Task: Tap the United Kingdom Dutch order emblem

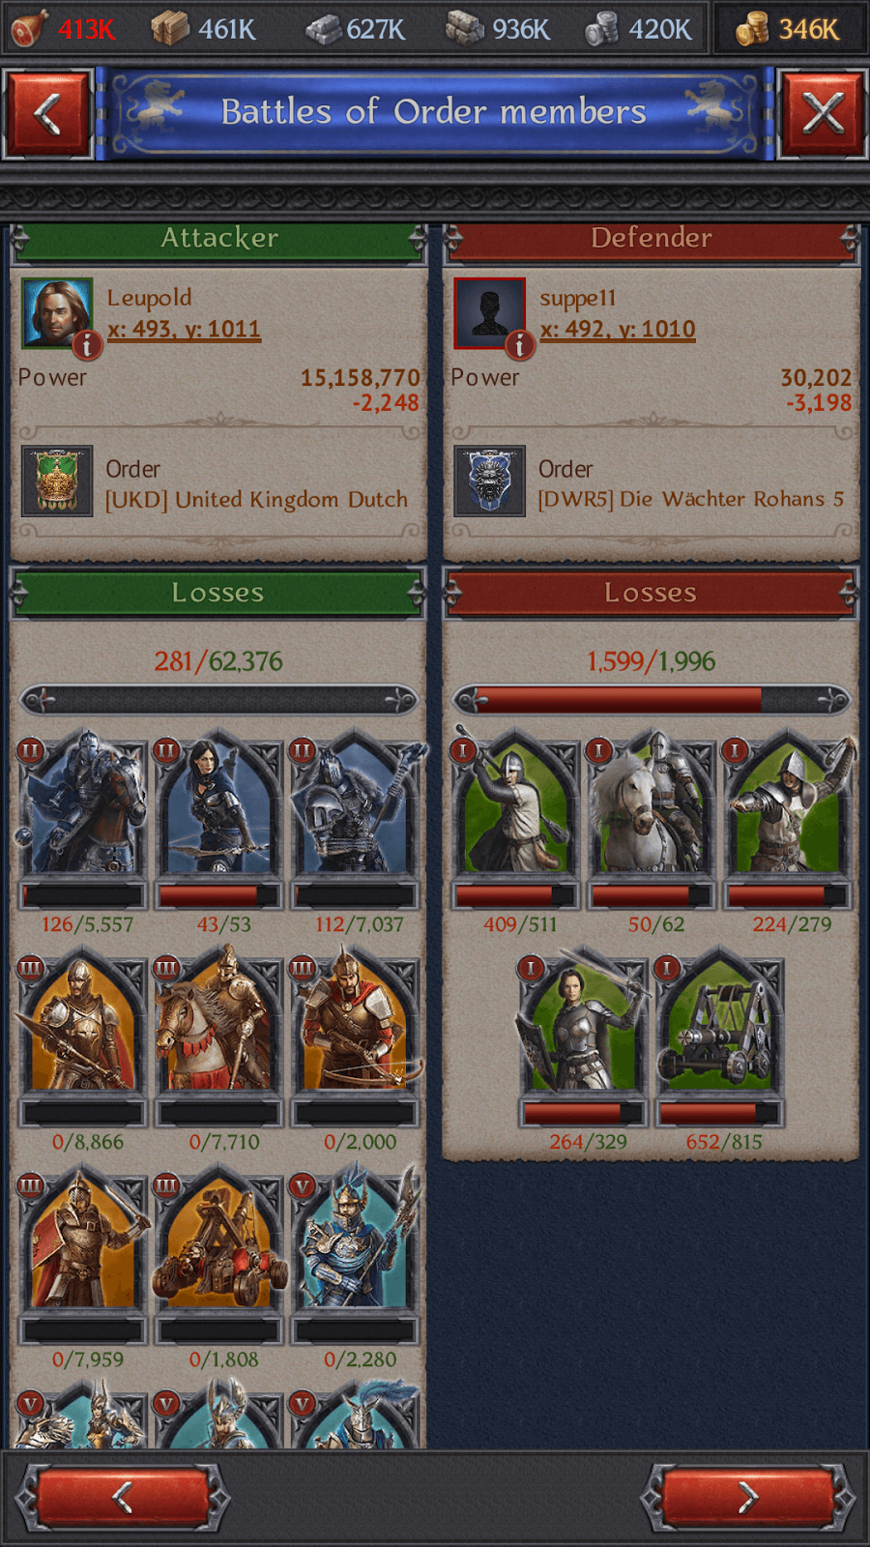Action: coord(57,481)
